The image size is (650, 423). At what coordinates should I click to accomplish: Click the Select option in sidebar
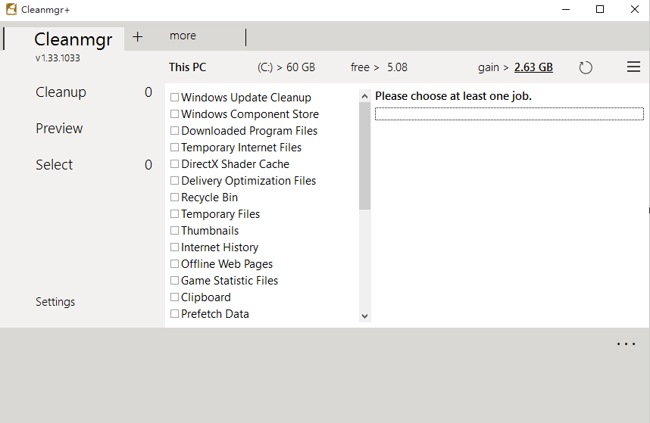pos(55,165)
